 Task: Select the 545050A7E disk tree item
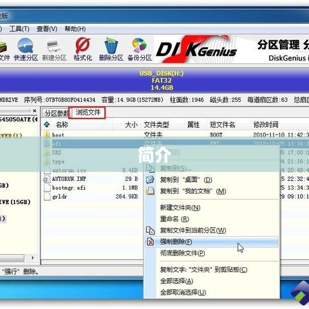click(19, 119)
